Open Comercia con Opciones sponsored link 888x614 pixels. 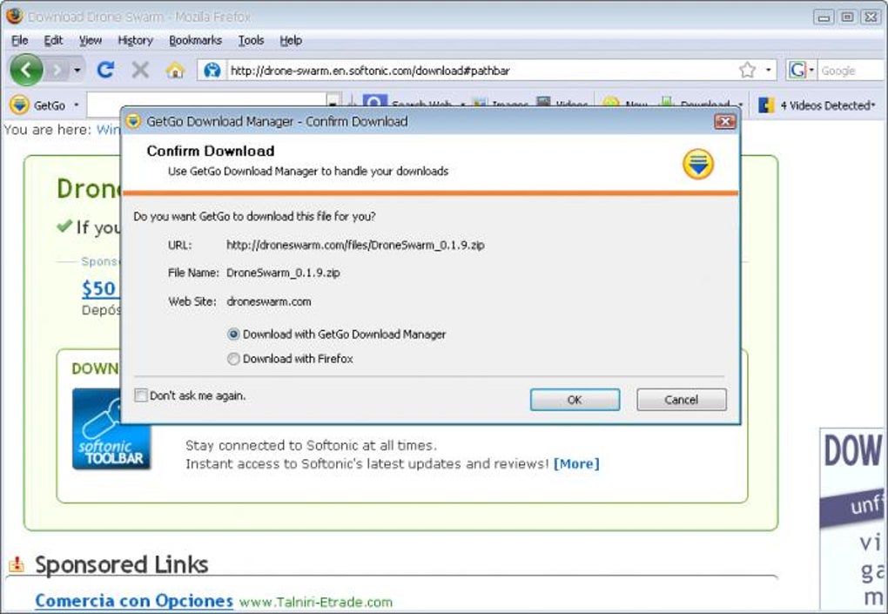point(134,600)
